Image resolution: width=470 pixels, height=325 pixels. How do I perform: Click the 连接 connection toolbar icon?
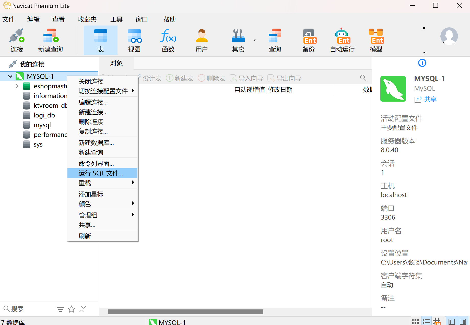click(x=17, y=40)
